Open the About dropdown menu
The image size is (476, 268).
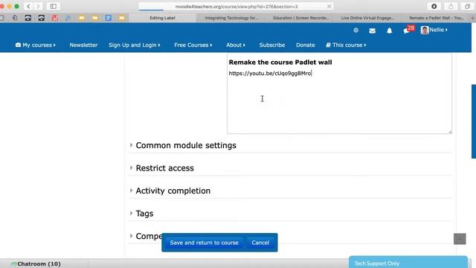point(236,45)
